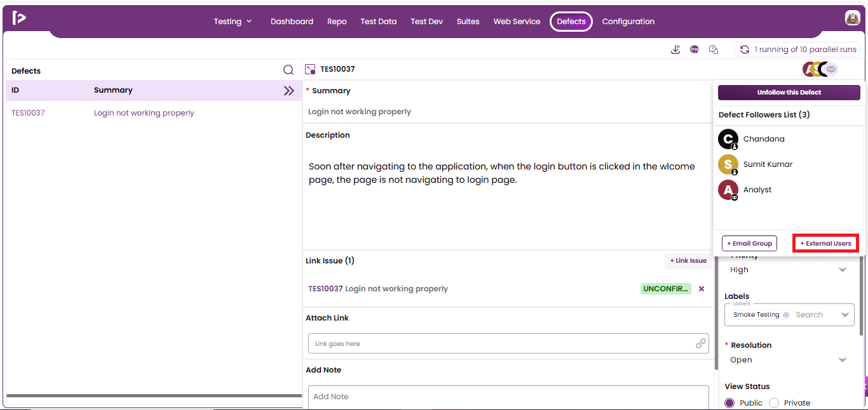The image size is (868, 410).
Task: Click Sumit Kumar's avatar in followers list
Action: point(728,164)
